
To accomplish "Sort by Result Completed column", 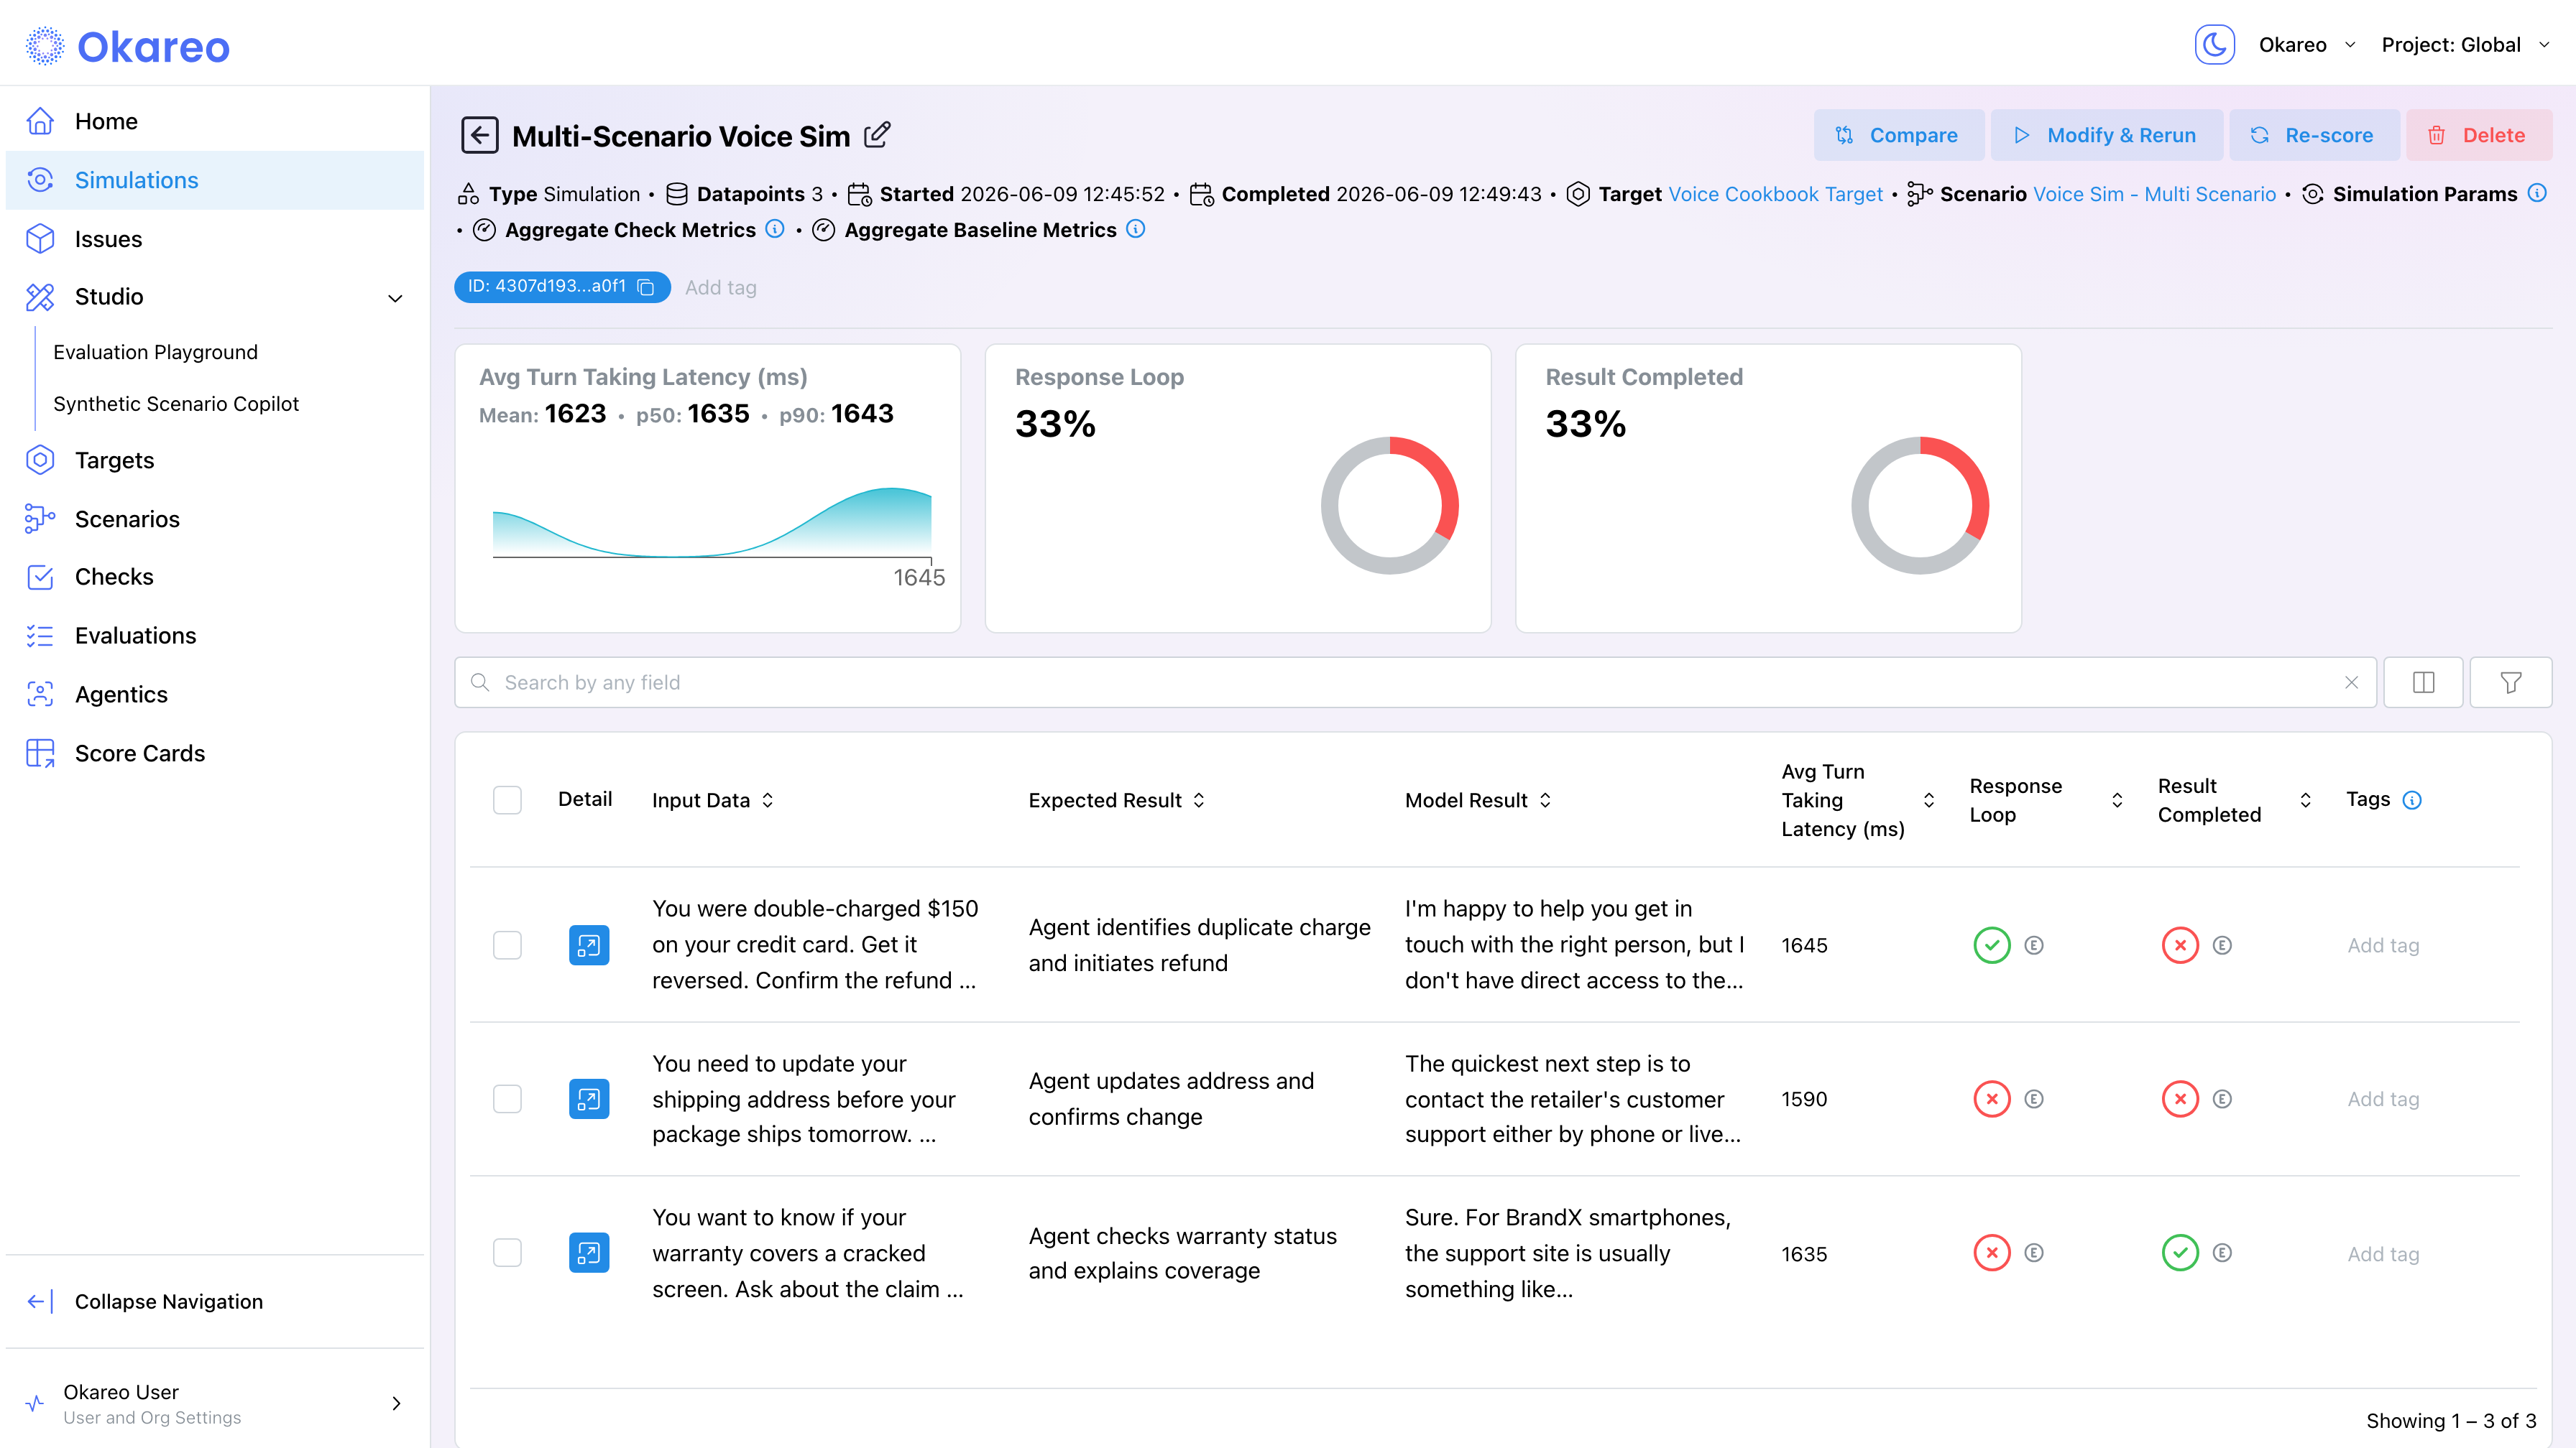I will [x=2305, y=800].
